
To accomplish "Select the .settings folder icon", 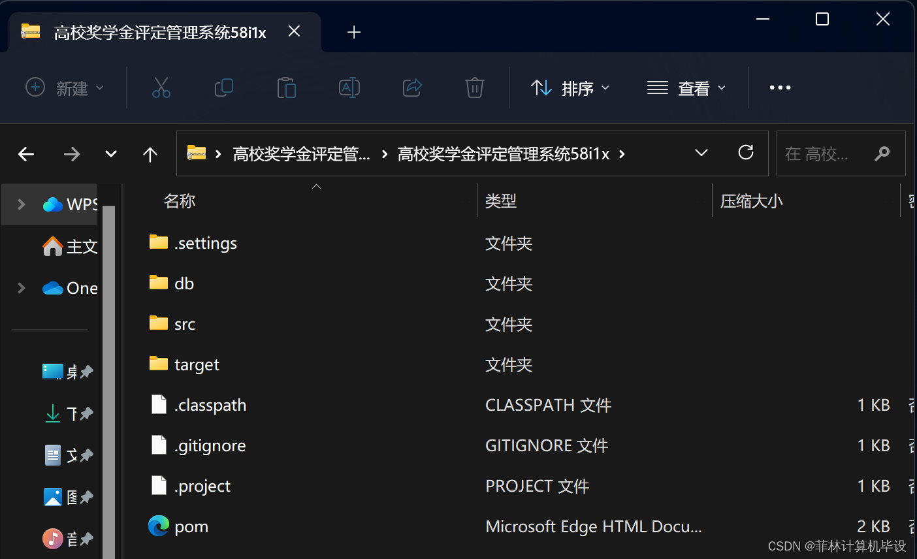I will tap(159, 242).
